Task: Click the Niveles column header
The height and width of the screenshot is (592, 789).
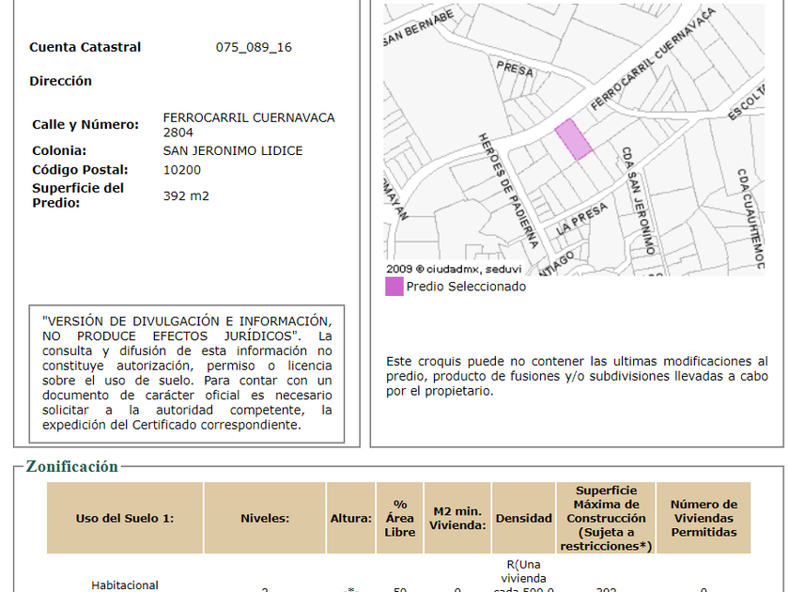Action: (x=265, y=518)
